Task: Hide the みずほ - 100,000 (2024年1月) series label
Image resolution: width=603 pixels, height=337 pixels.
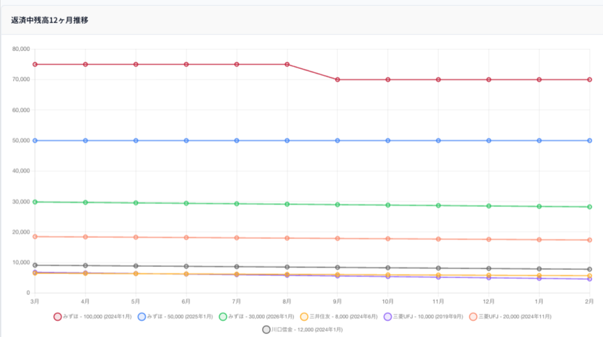Action: click(97, 317)
